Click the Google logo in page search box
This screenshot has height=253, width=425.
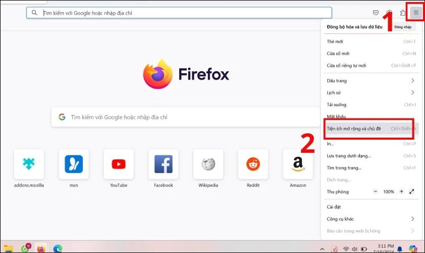click(62, 117)
